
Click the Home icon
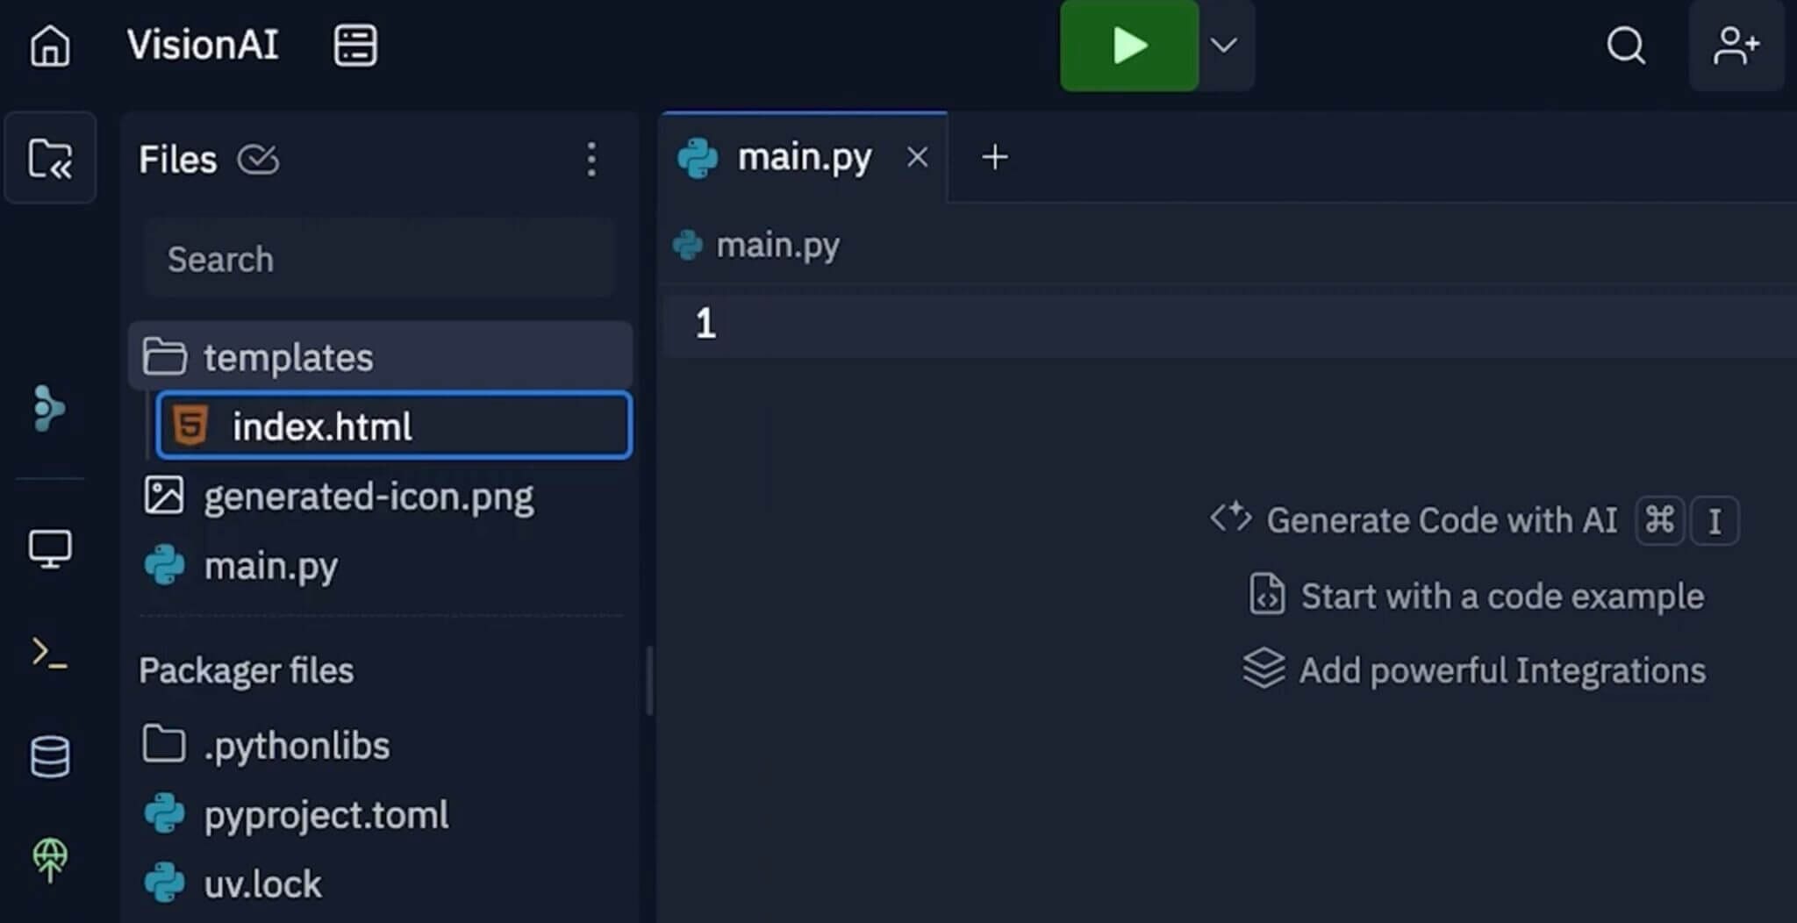[x=50, y=46]
